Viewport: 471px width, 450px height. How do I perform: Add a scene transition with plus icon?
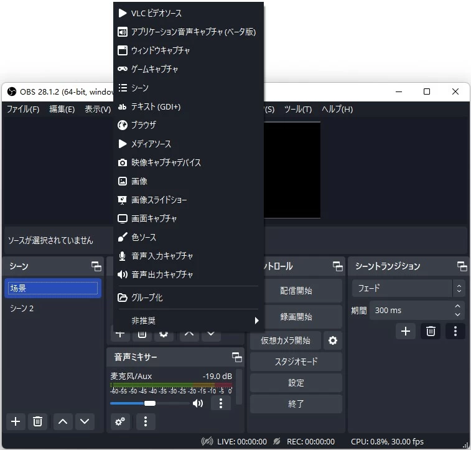(406, 331)
